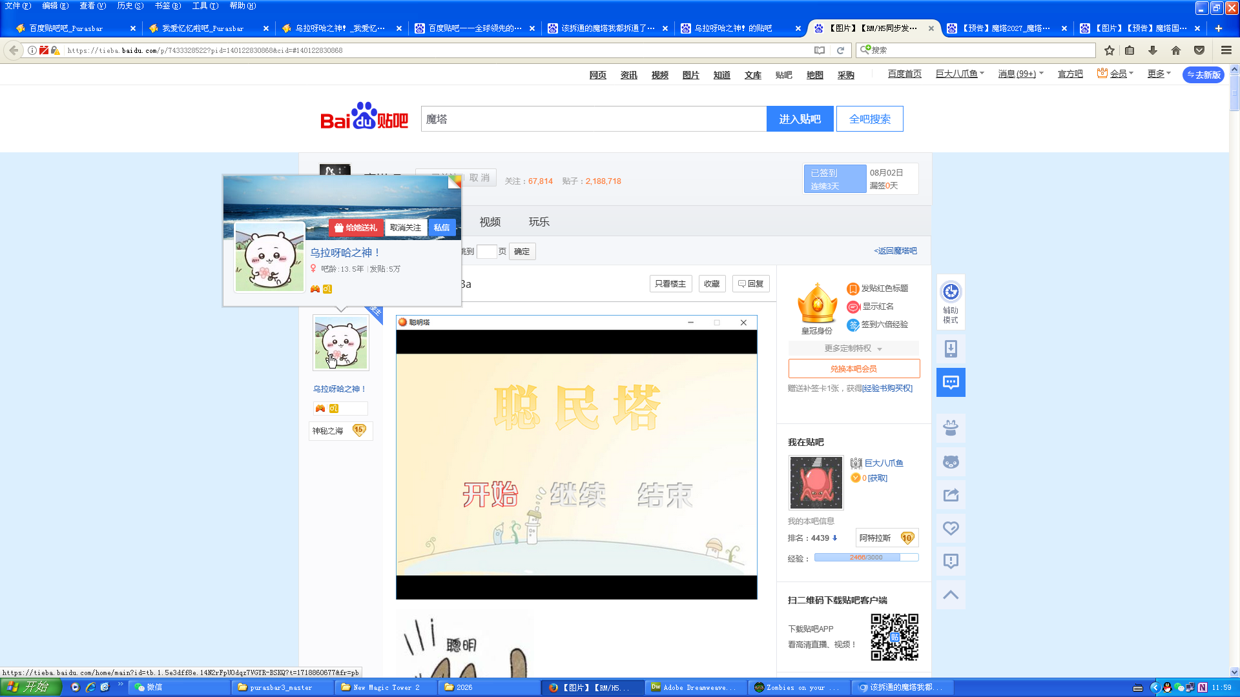Screen dimensions: 1240x697
Task: Expand the 会员 dropdown
Action: click(1115, 74)
